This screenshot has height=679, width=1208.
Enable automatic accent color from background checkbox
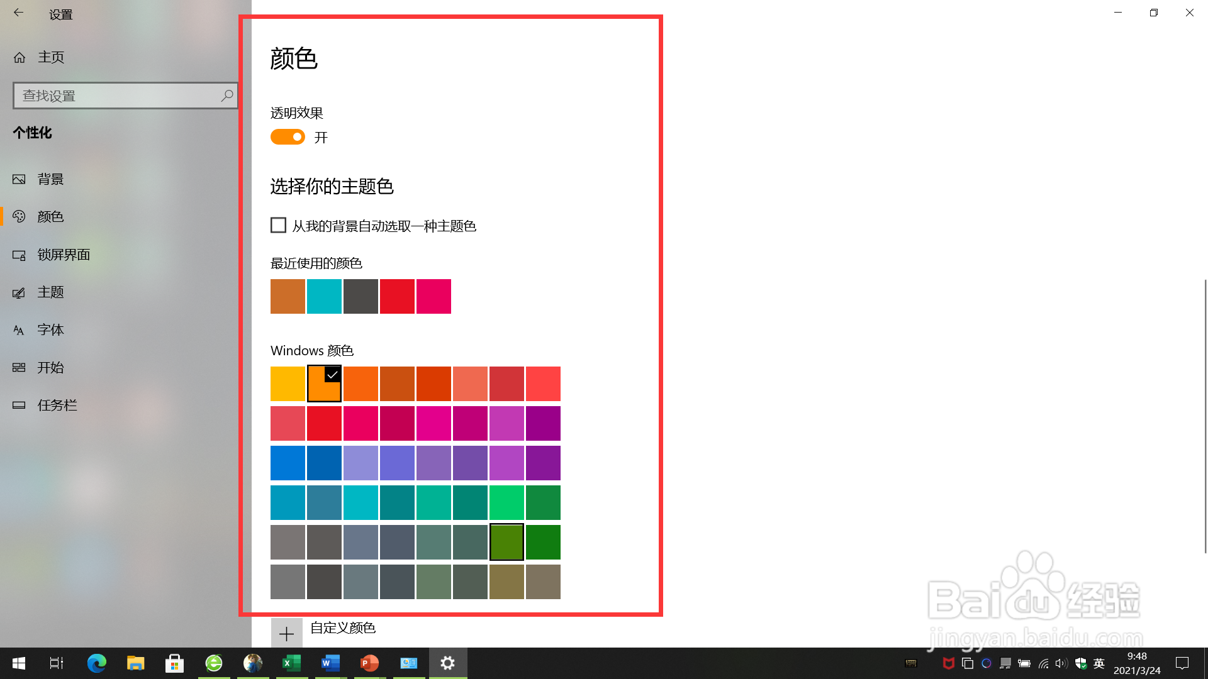(x=278, y=225)
